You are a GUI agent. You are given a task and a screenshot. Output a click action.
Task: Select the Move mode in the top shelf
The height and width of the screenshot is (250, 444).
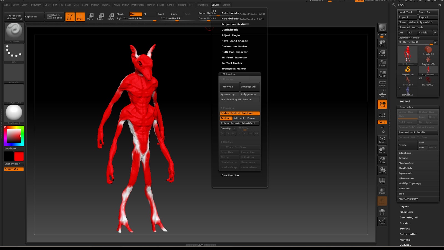90,17
